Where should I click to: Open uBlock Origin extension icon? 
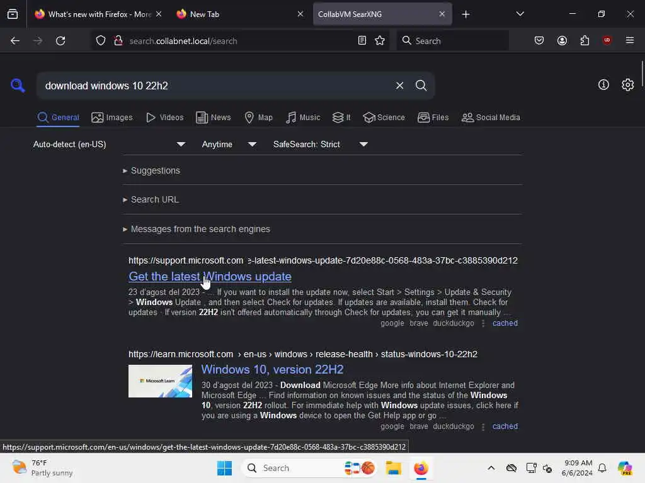(x=607, y=40)
